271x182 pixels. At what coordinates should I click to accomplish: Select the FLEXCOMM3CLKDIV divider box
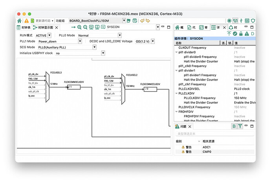click(x=74, y=87)
